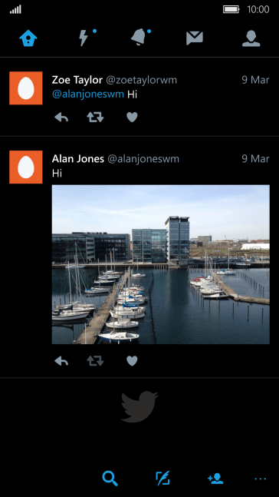279x497 pixels.
Task: Like Zoe Taylor's tweet
Action: point(132,118)
